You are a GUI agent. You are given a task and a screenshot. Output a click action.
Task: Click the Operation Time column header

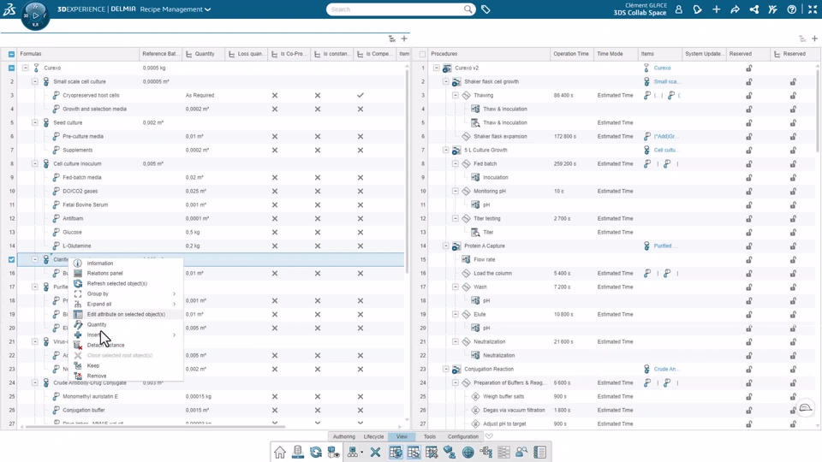tap(571, 54)
